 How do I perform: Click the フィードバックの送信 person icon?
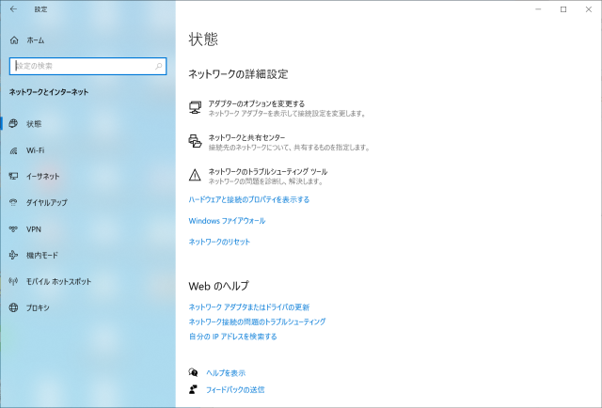point(194,389)
